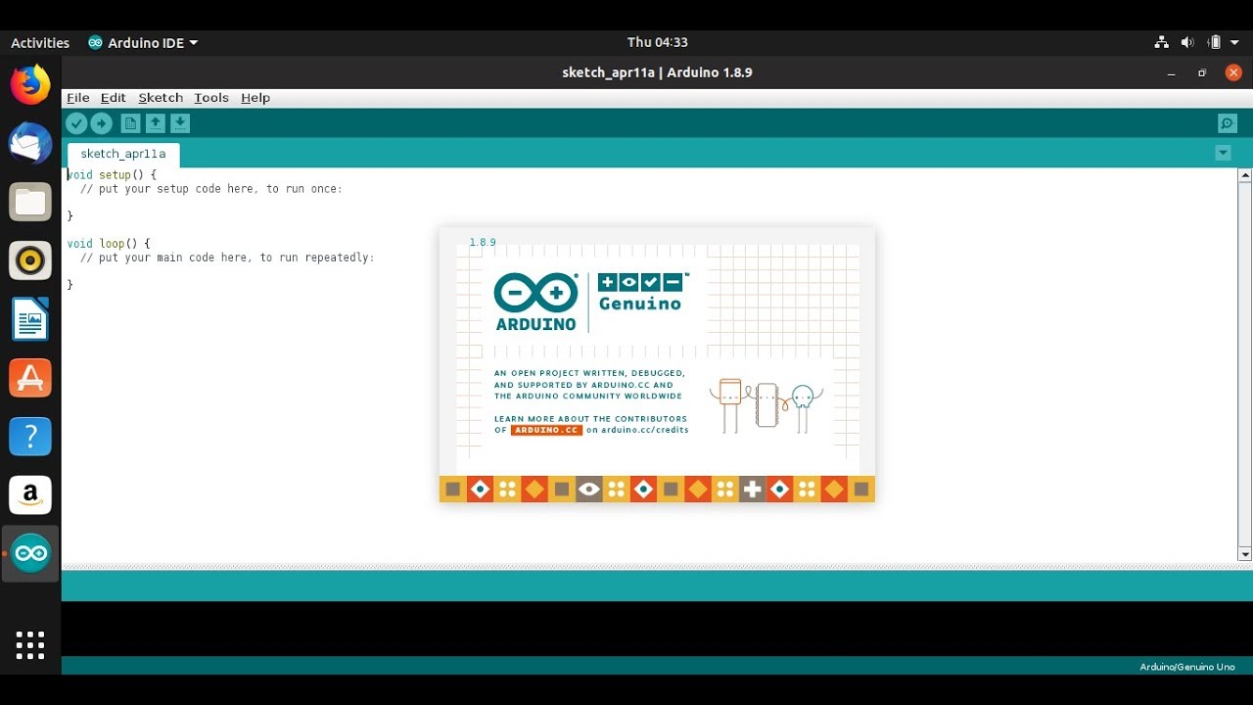Click the Verify sketch checkmark button
1253x705 pixels.
point(76,123)
